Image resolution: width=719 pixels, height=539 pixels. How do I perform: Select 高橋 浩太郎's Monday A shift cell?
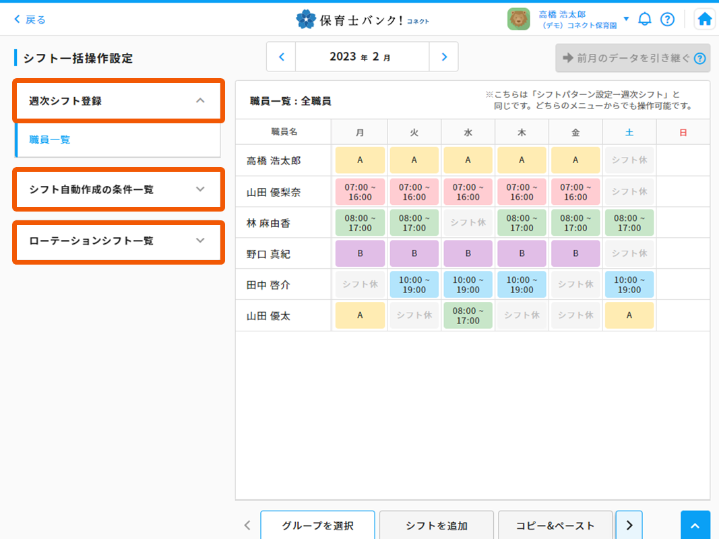(360, 160)
